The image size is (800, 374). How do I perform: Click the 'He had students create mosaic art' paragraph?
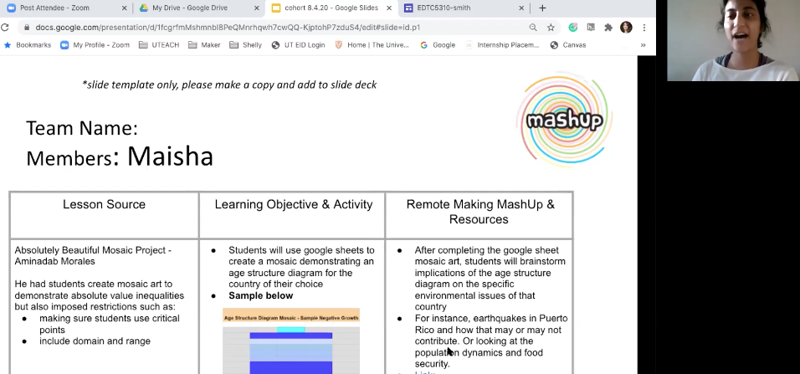(99, 295)
